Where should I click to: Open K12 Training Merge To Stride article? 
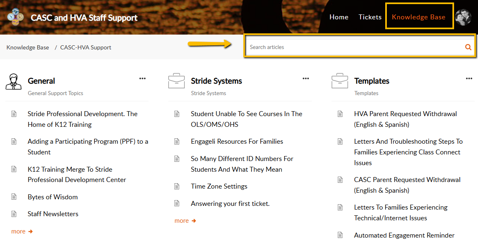[x=77, y=175]
